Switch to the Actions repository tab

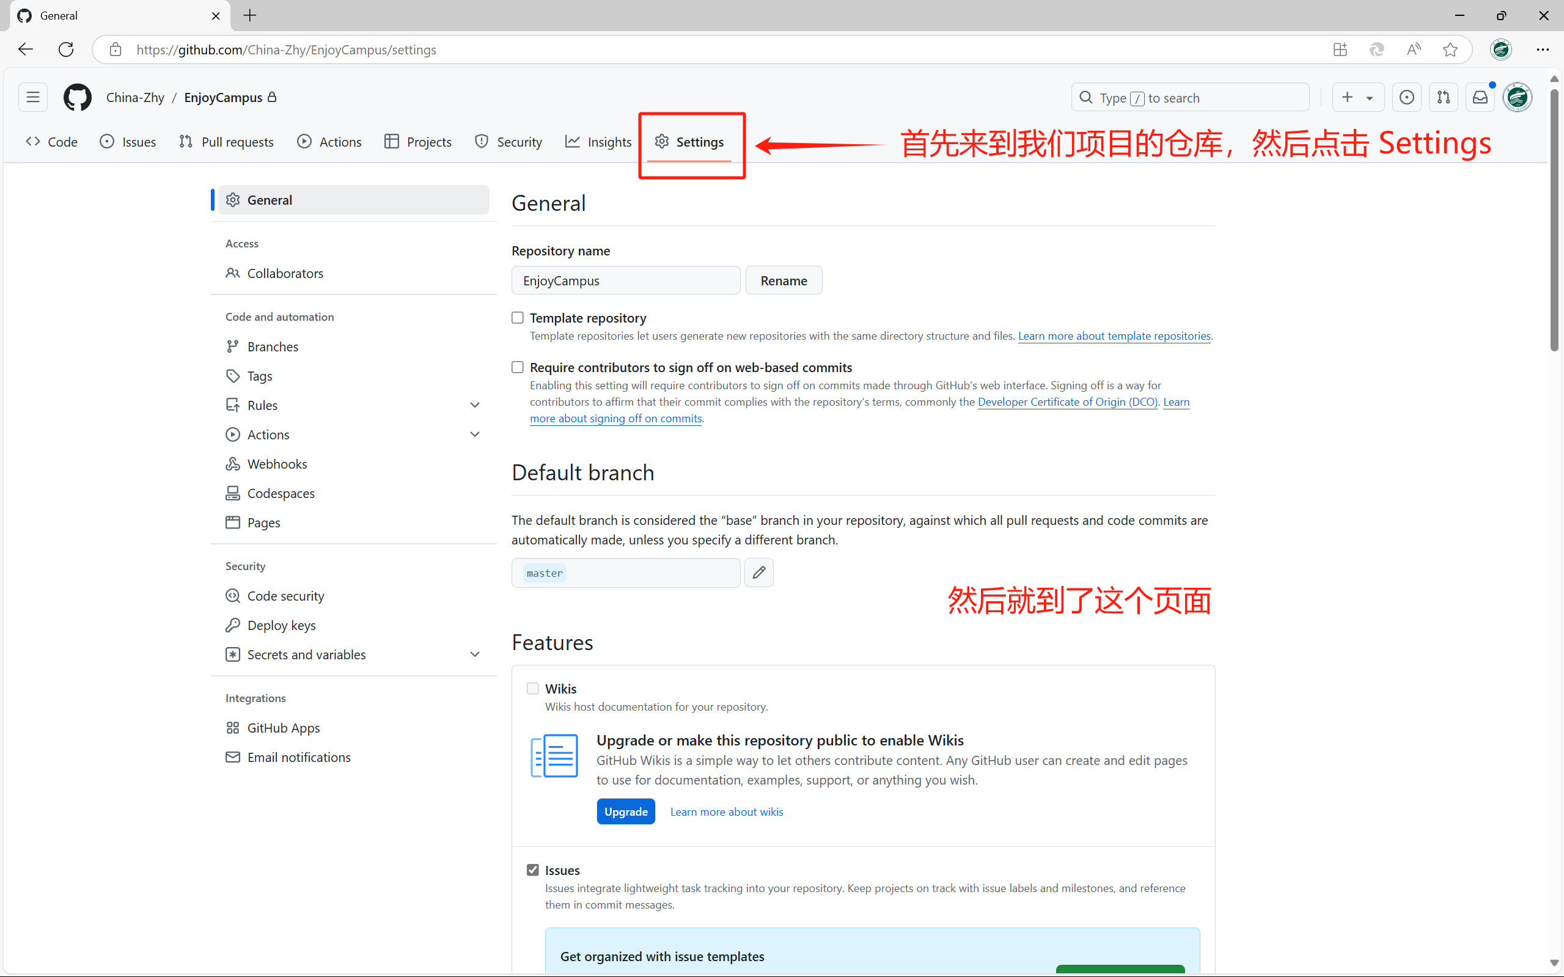(329, 142)
